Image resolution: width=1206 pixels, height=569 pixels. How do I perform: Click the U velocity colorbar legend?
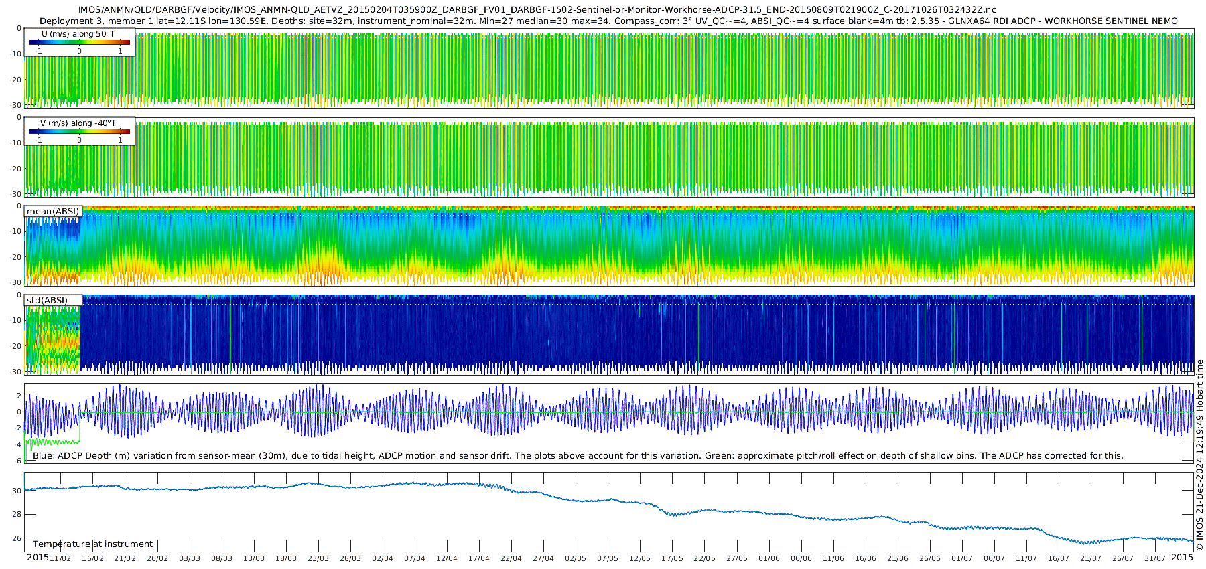pyautogui.click(x=79, y=43)
